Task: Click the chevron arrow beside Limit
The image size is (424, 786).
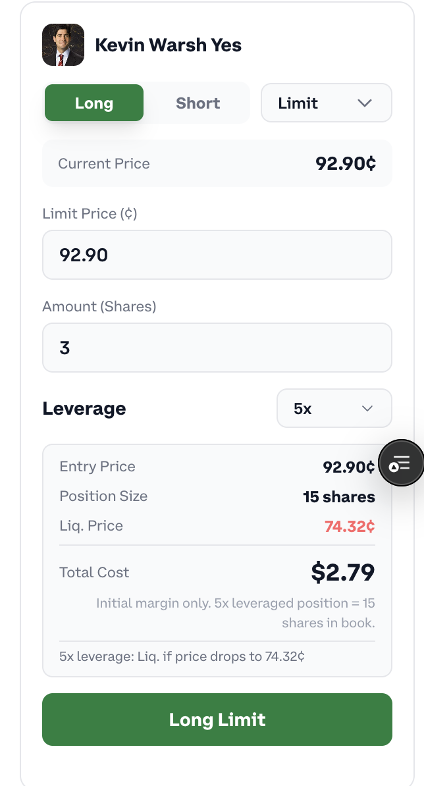Action: pyautogui.click(x=364, y=103)
